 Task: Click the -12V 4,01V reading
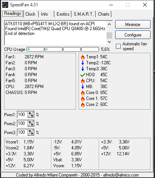pyautogui.click(x=67, y=142)
